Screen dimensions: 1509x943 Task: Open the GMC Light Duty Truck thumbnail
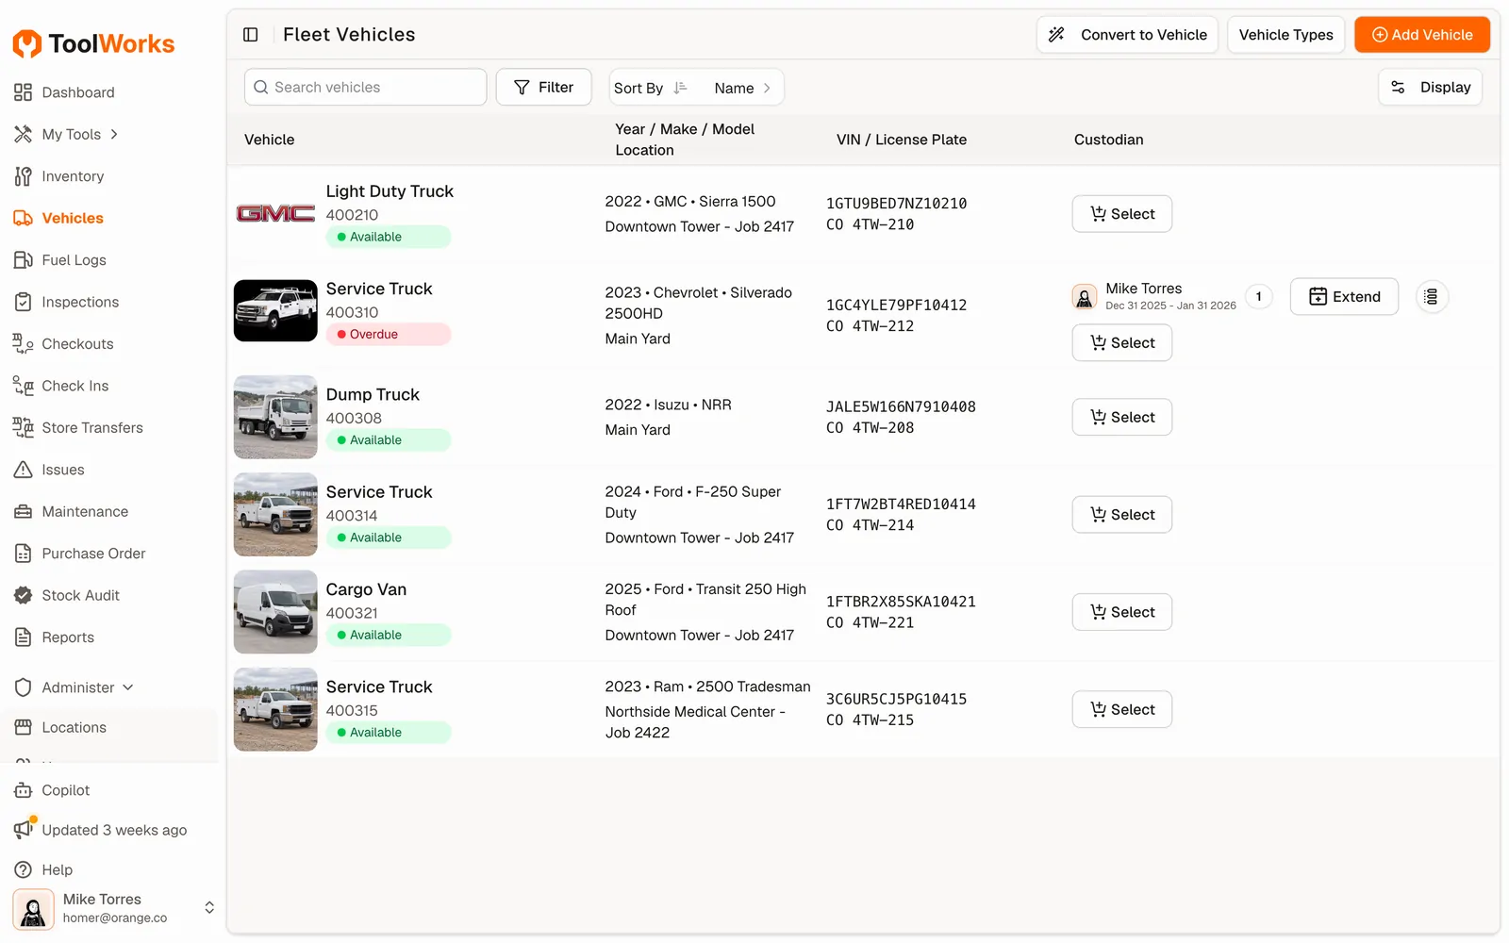275,214
